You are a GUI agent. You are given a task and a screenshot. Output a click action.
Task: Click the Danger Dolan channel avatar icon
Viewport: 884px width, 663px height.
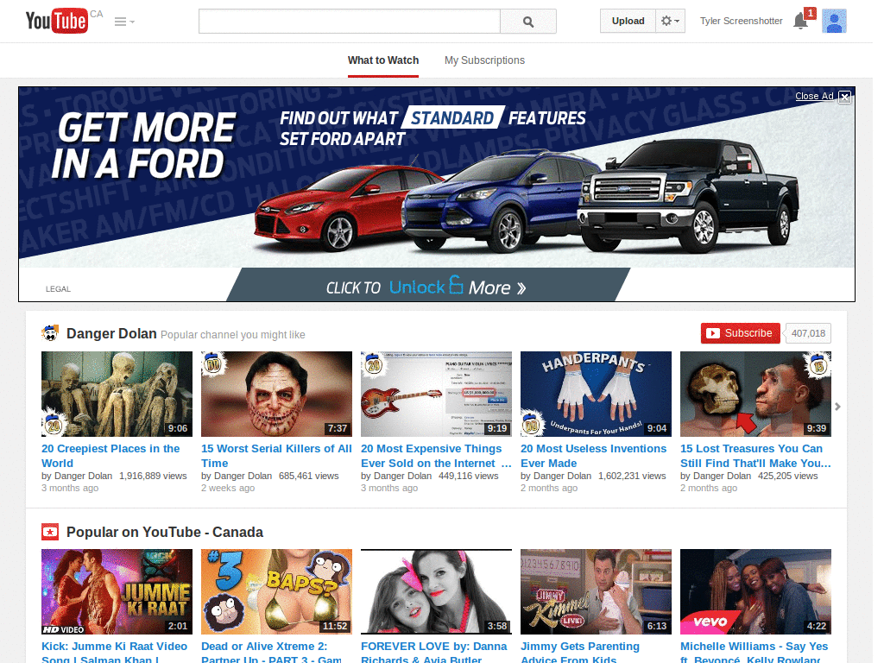coord(50,333)
